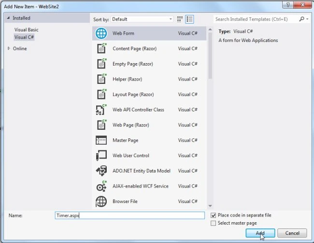Viewport: 314px width, 243px height.
Task: Click the Web Form globe icon
Action: pos(101,33)
